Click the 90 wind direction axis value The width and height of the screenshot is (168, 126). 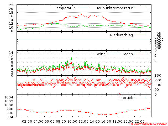coord(157,90)
